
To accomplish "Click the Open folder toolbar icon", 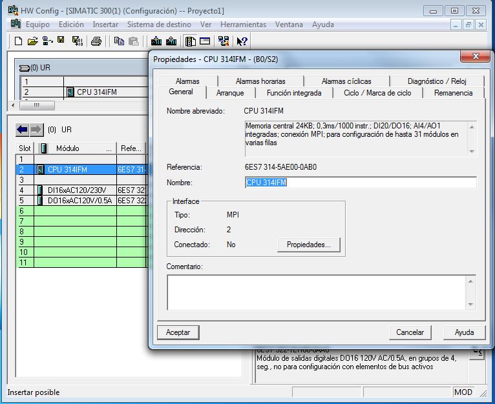I will (x=32, y=41).
